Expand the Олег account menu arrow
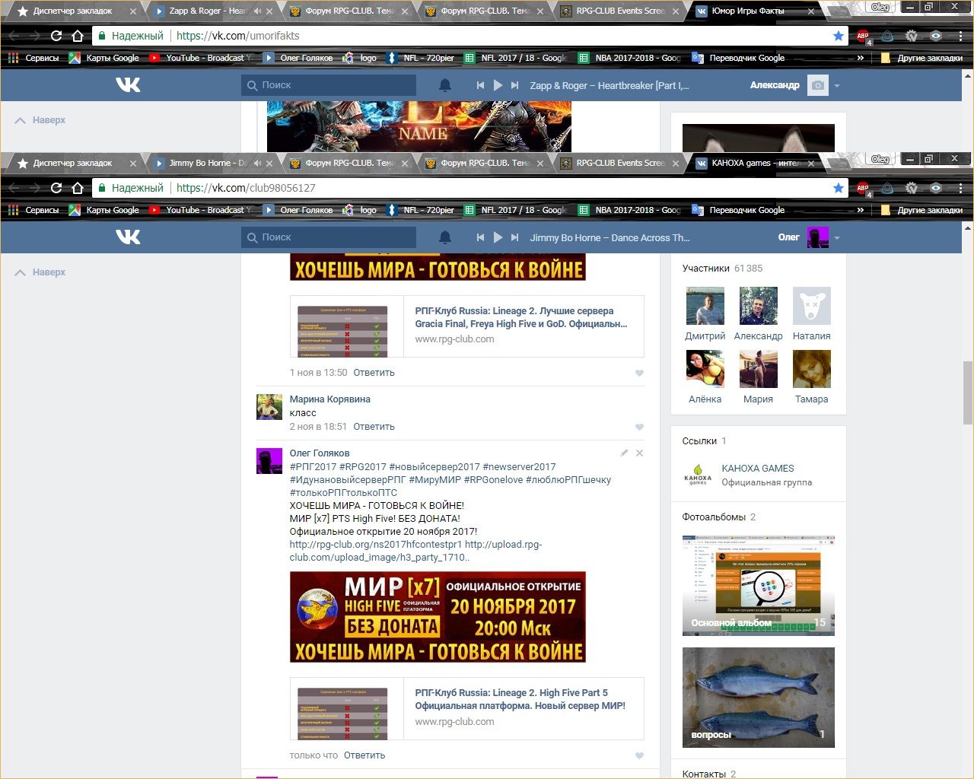This screenshot has height=779, width=974. [837, 238]
